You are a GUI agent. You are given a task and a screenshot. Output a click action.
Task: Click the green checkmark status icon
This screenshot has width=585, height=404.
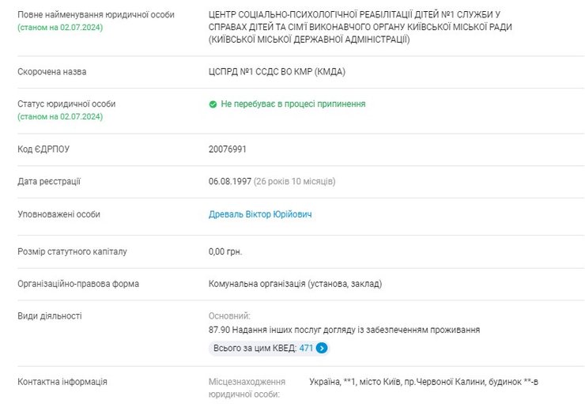[213, 104]
